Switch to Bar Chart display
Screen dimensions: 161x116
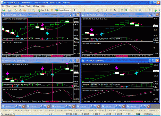click(122, 10)
